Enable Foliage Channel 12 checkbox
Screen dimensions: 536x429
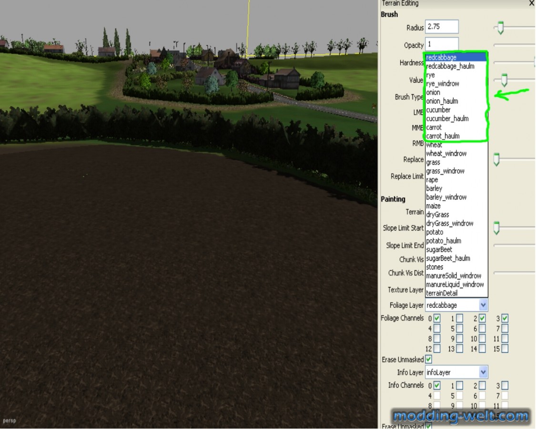click(x=437, y=348)
